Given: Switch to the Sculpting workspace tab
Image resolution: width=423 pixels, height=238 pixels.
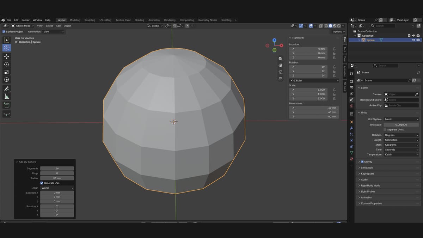Looking at the screenshot, I should pos(90,20).
